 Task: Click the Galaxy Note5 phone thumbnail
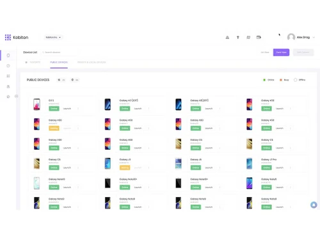click(249, 183)
